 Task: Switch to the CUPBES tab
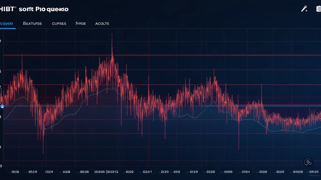pyautogui.click(x=59, y=23)
